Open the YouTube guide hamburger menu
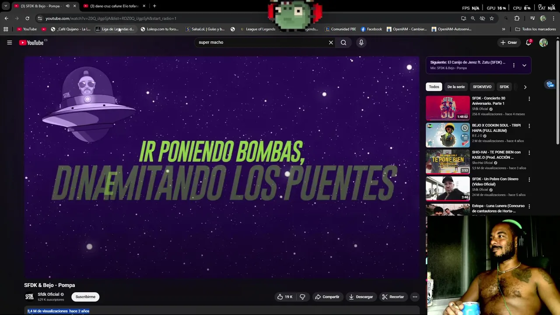The image size is (560, 315). [x=9, y=42]
